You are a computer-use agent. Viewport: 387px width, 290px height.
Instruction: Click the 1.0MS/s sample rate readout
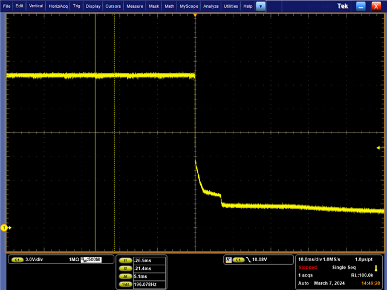coord(331,259)
